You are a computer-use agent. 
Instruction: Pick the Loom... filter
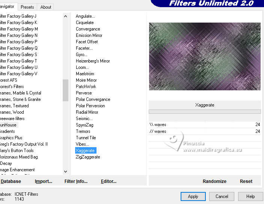click(x=82, y=67)
